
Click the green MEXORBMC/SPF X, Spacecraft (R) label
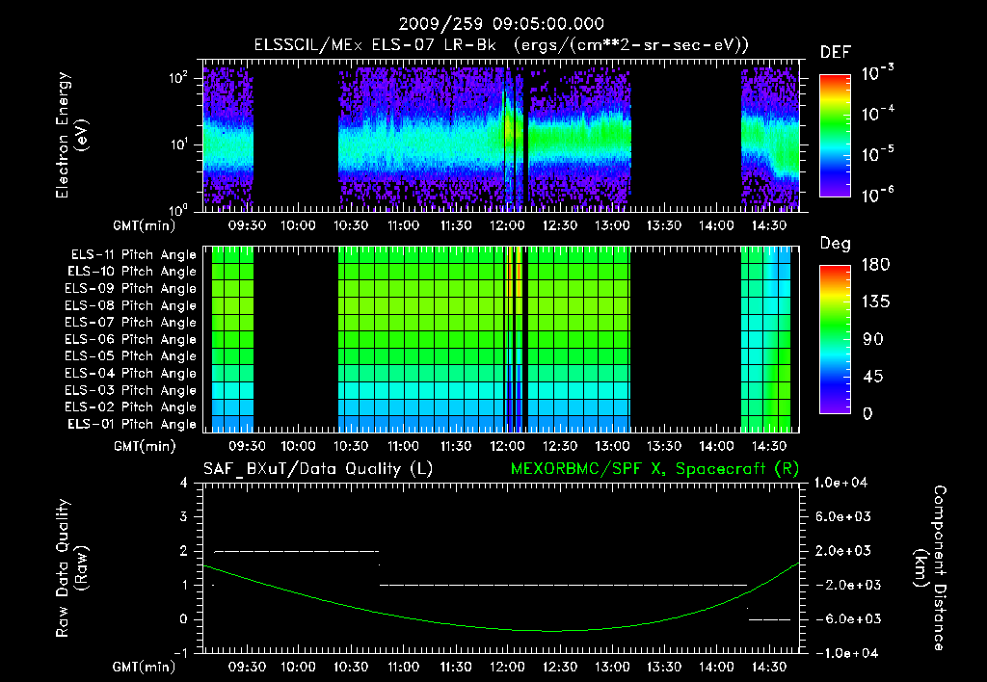coord(654,469)
